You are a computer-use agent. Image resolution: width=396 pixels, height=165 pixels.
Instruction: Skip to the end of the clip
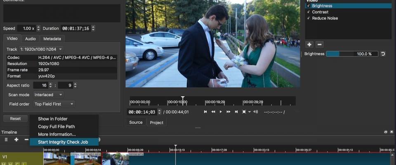tap(236, 112)
